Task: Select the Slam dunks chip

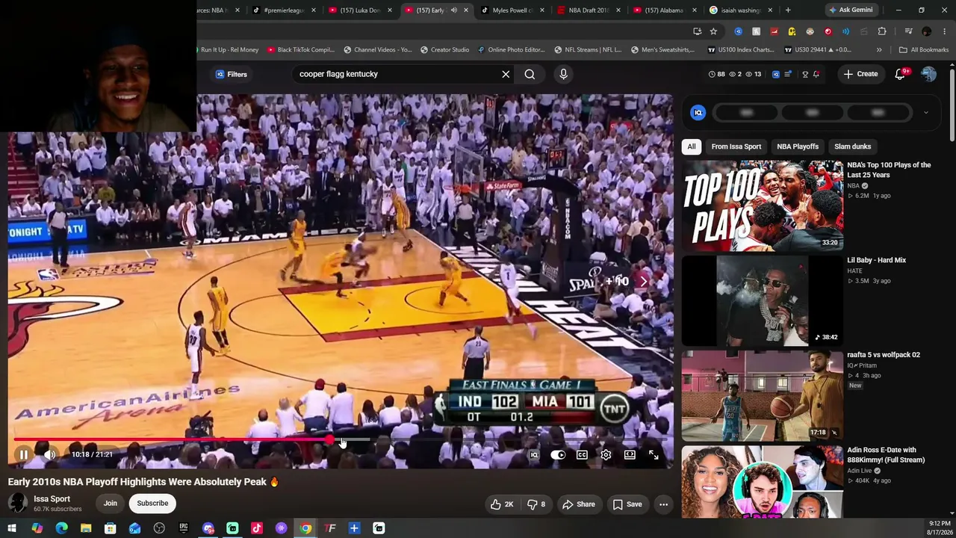Action: [852, 146]
